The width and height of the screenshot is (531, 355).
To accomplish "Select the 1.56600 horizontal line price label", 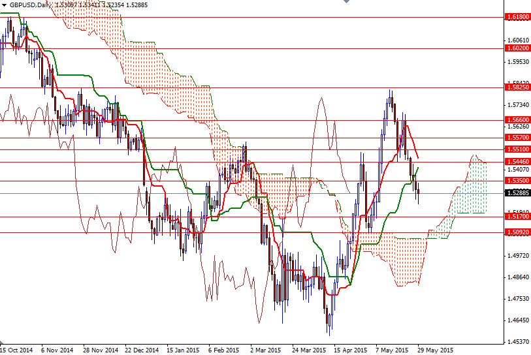I will (517, 120).
